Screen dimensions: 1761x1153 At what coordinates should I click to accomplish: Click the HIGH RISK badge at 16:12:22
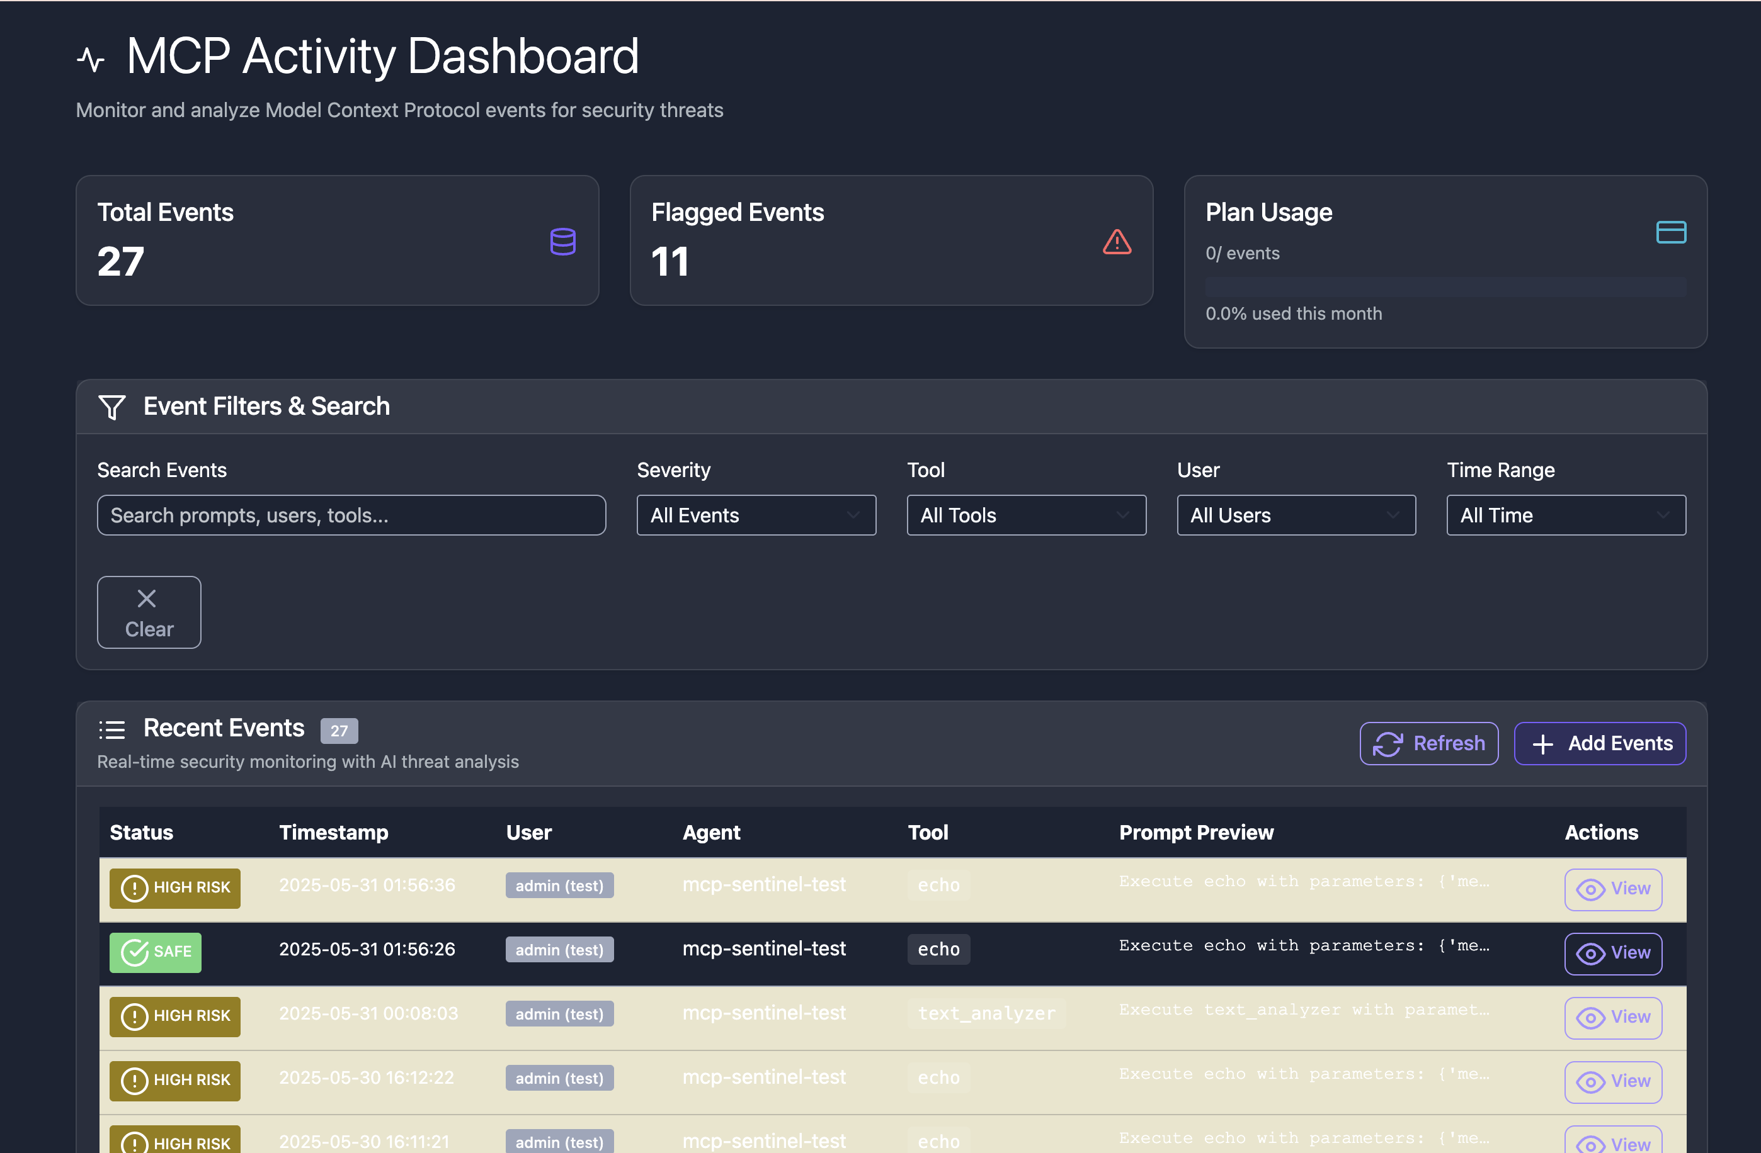coord(175,1081)
